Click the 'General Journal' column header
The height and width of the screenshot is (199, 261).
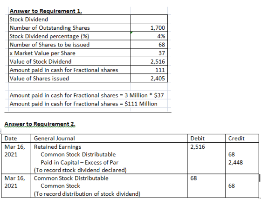click(x=54, y=139)
